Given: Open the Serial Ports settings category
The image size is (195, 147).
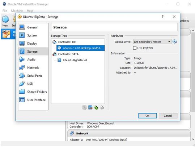Looking at the screenshot, I should pyautogui.click(x=33, y=76).
